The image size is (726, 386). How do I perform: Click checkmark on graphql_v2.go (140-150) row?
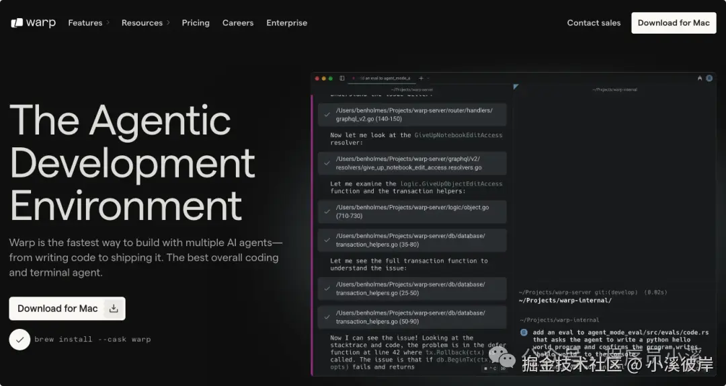click(327, 114)
